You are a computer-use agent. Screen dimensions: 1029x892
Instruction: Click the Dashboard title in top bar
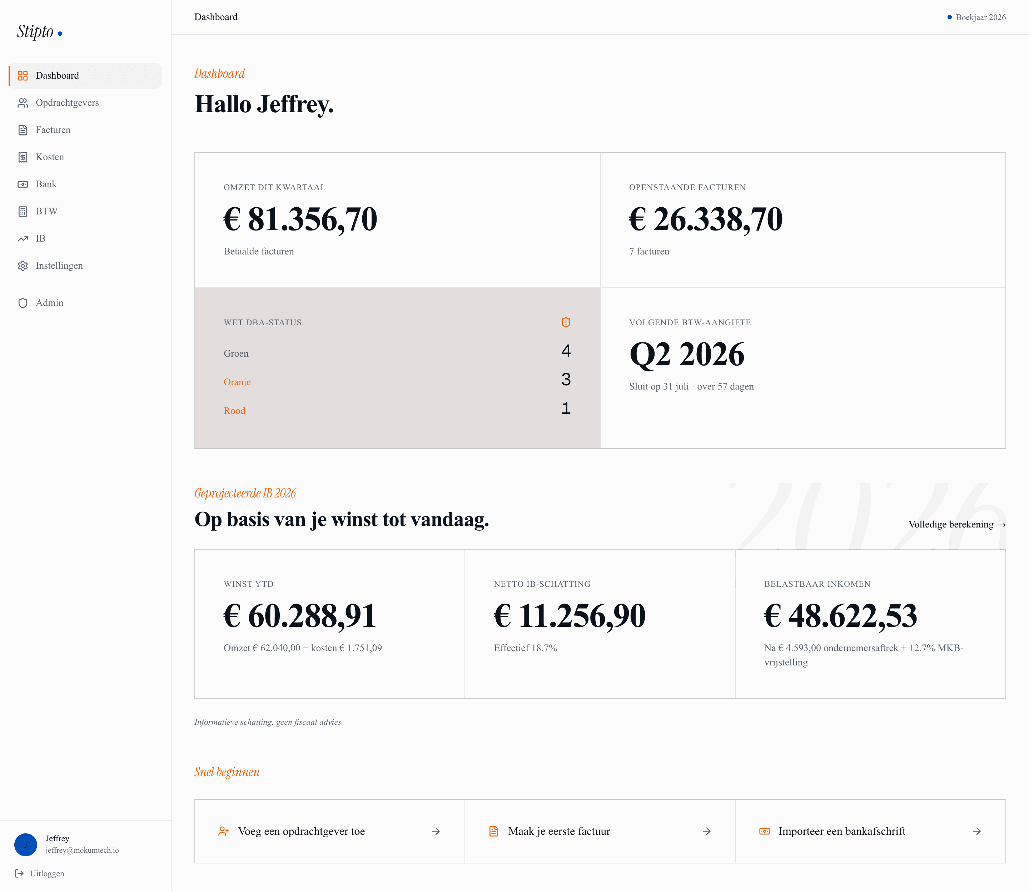point(216,17)
